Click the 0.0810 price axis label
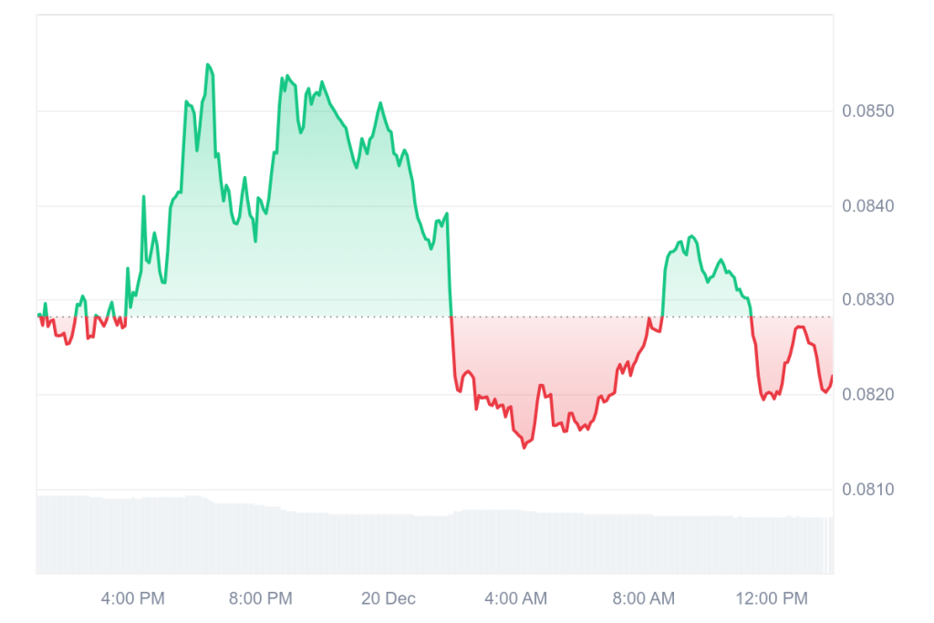The height and width of the screenshot is (623, 934). pyautogui.click(x=868, y=490)
